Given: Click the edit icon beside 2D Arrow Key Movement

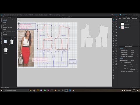Looking at the screenshot, I should click(x=138, y=71).
